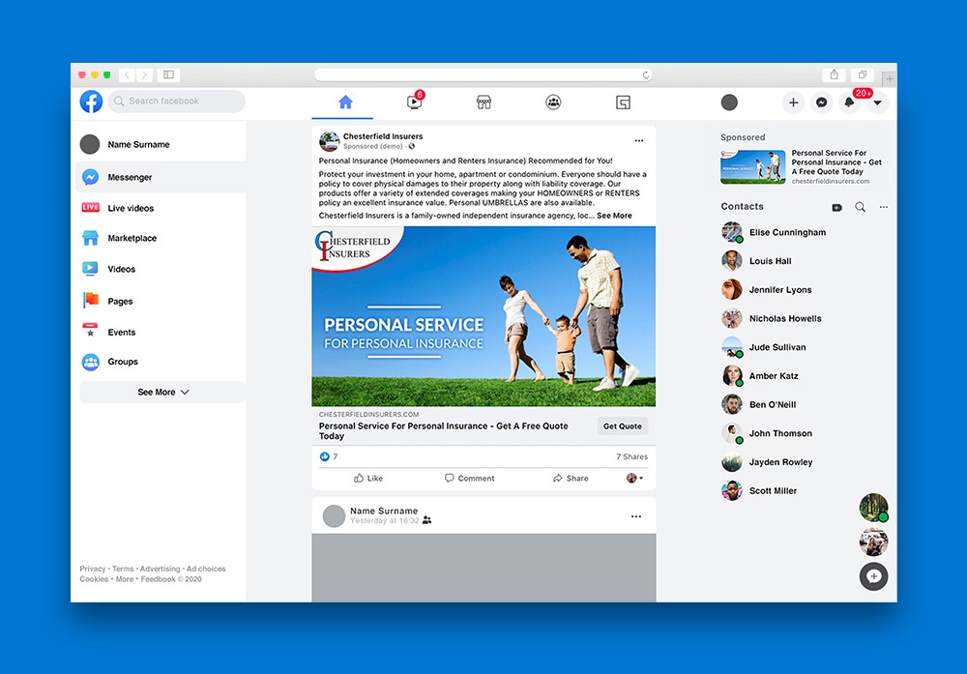
Task: Click the browser forward arrow
Action: pyautogui.click(x=144, y=74)
